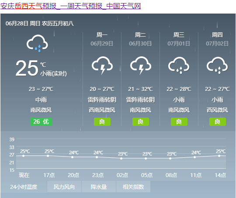Click today's light rain cloud icon
Screen dimensions: 236x198
[37, 43]
